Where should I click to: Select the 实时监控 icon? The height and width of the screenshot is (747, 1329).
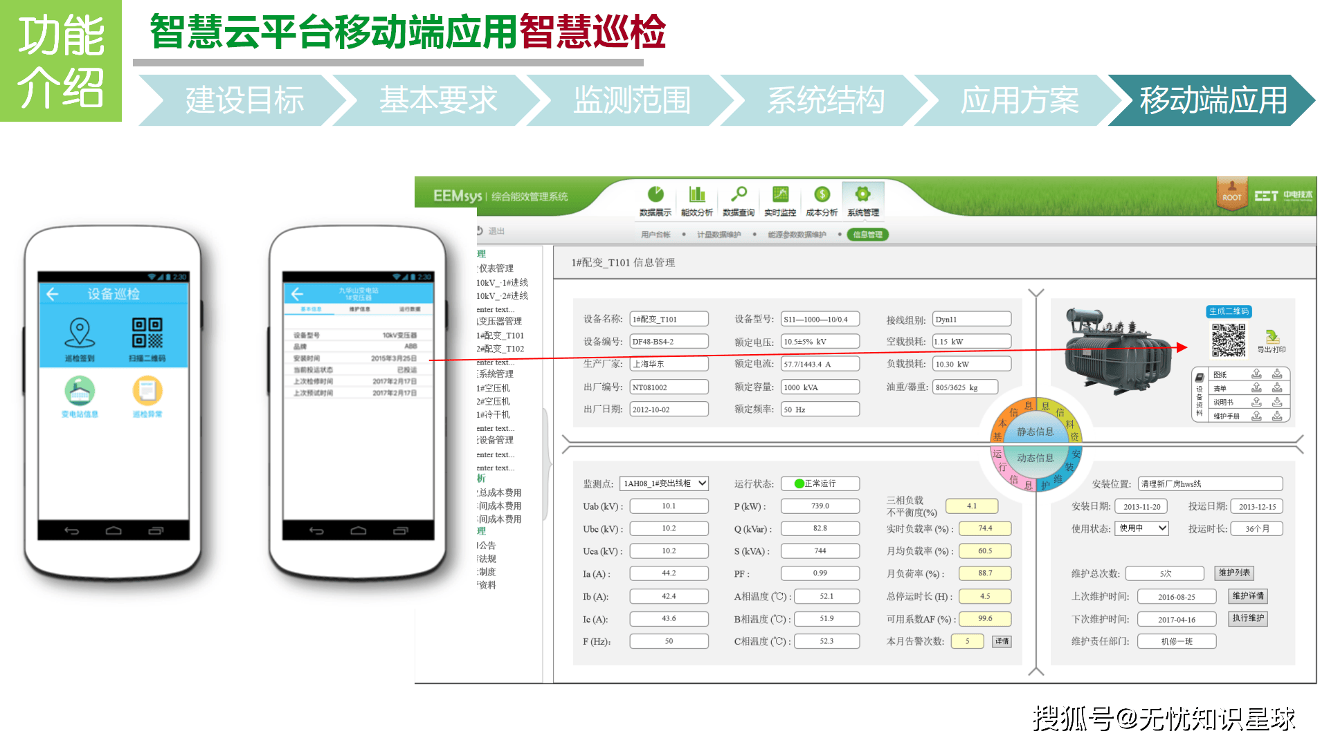(780, 195)
